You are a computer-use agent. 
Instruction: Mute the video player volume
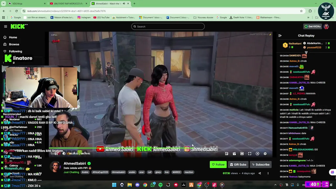64,154
